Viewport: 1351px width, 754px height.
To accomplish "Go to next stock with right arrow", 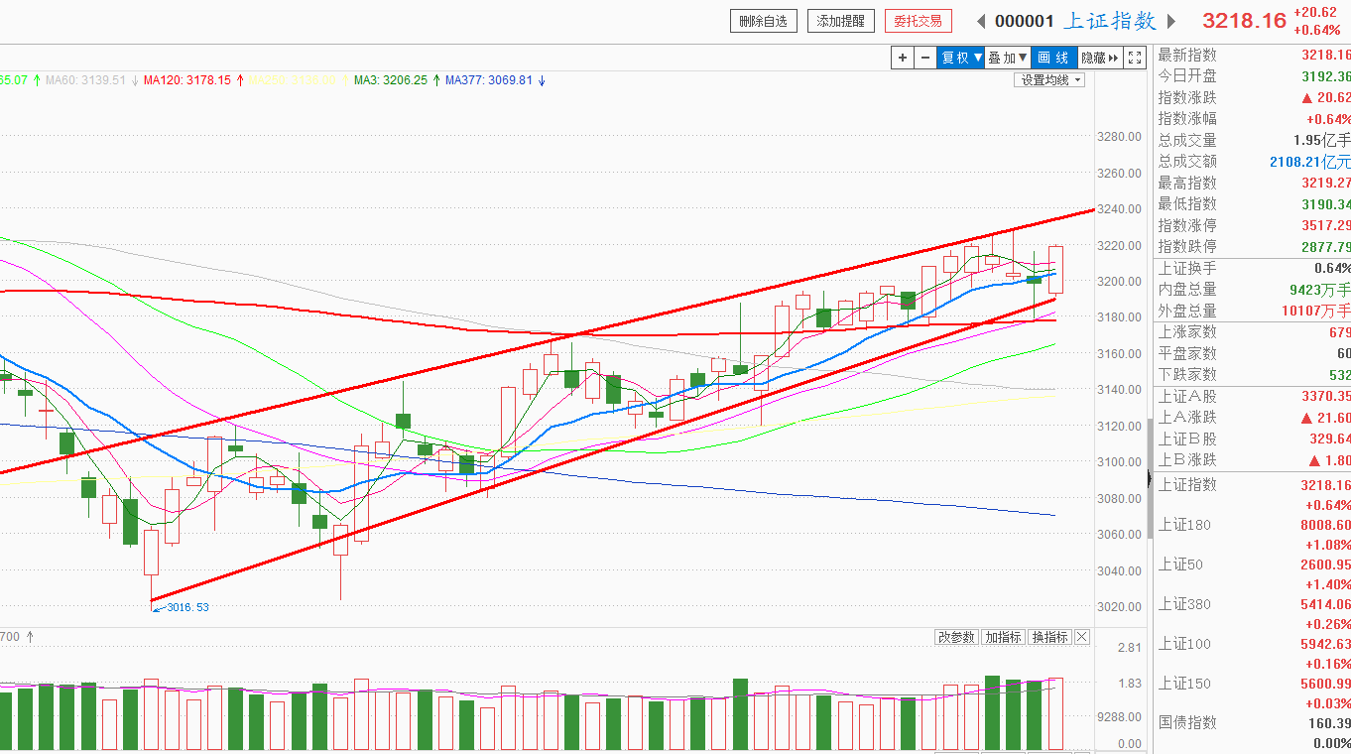I will point(1171,21).
